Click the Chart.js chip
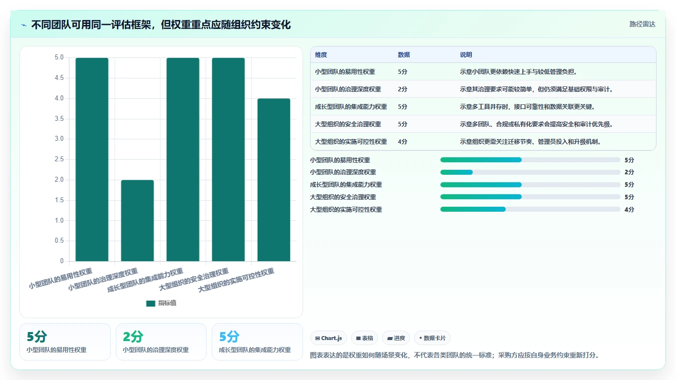 329,338
